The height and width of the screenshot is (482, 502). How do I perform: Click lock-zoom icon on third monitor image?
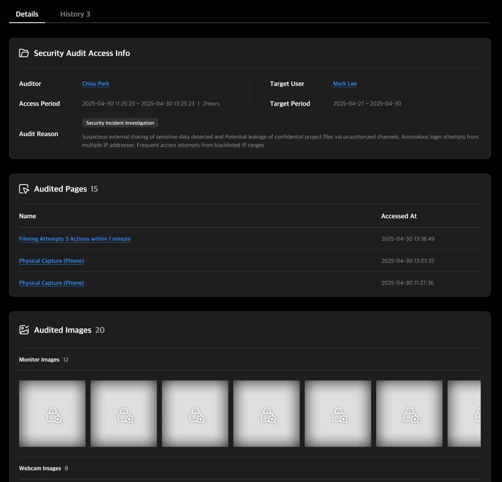pyautogui.click(x=197, y=415)
